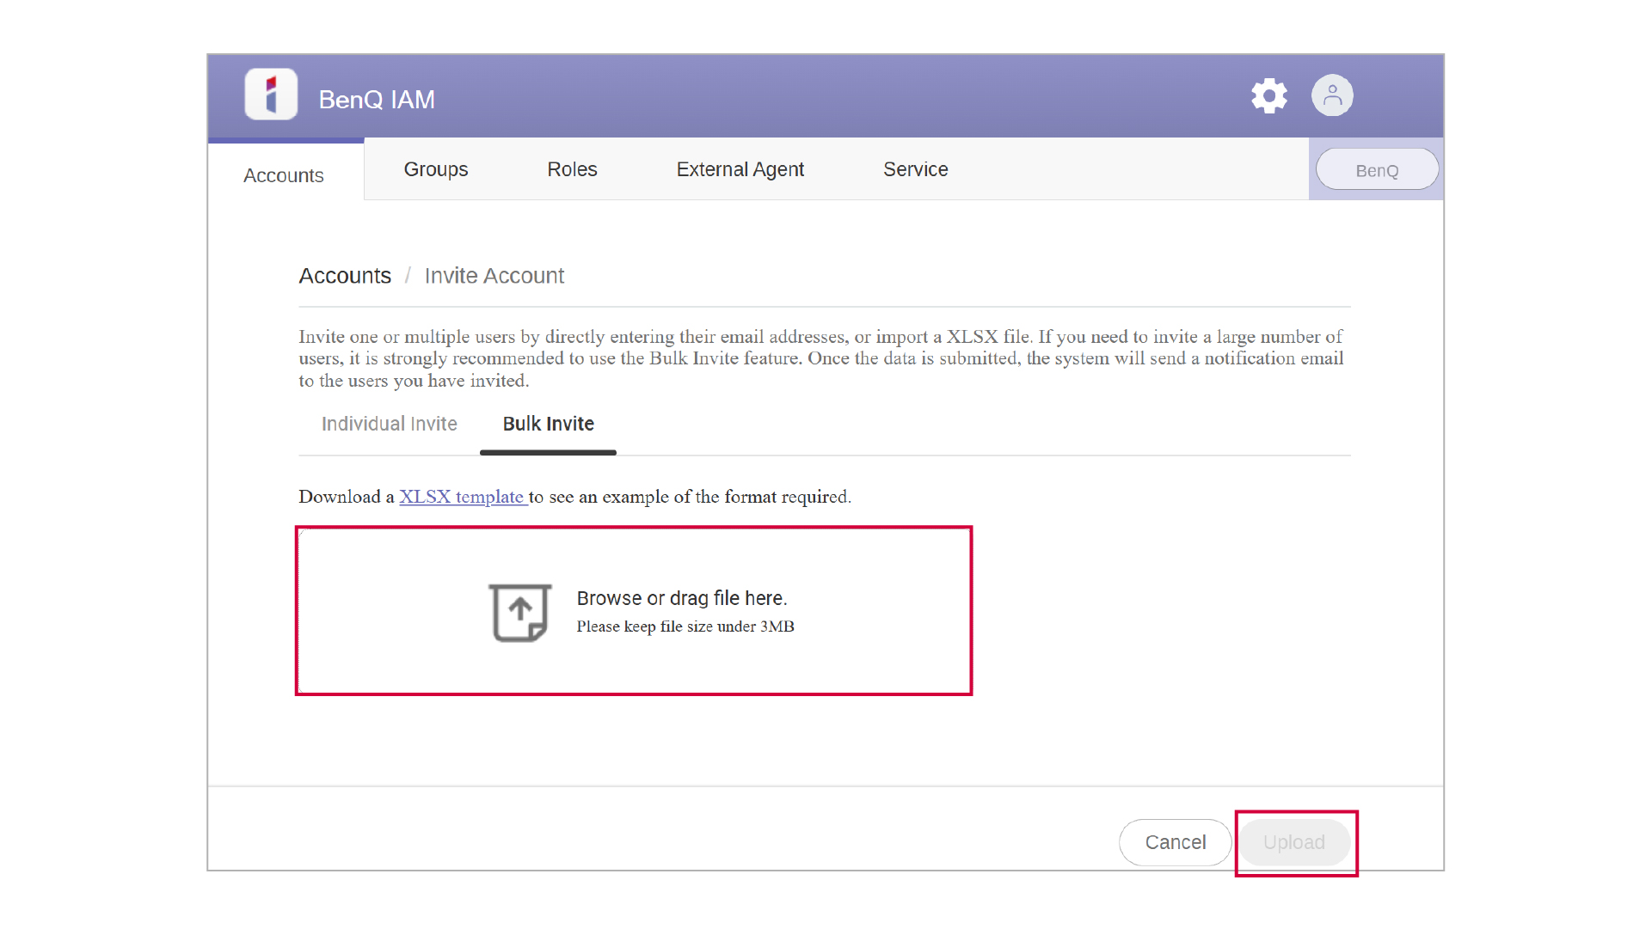The width and height of the screenshot is (1652, 929).
Task: Click the upload arrow inside the document icon
Action: pyautogui.click(x=519, y=608)
